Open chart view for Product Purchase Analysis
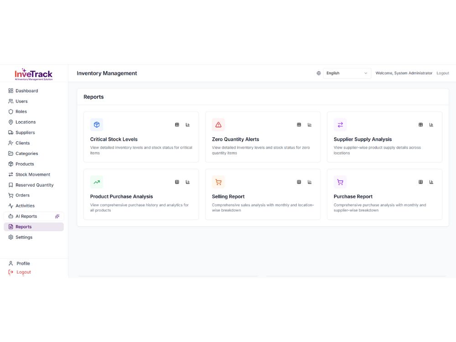 187,182
